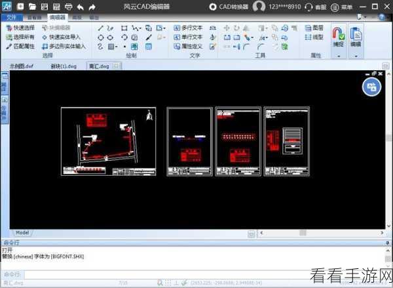Toggle the 捕捉 snap button
Image resolution: width=393 pixels, height=288 pixels.
(x=339, y=37)
